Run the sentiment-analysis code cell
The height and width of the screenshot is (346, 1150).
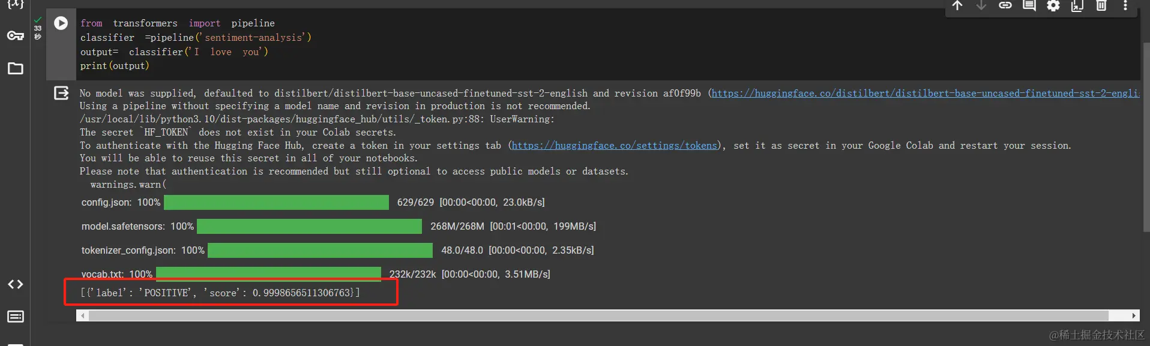pyautogui.click(x=61, y=23)
